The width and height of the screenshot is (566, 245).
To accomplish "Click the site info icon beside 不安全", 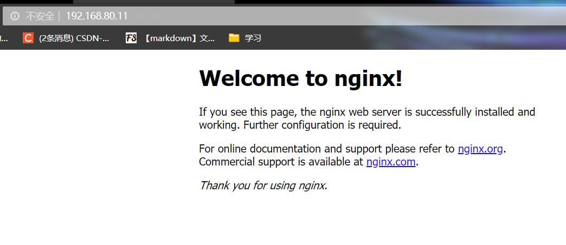I will point(15,16).
